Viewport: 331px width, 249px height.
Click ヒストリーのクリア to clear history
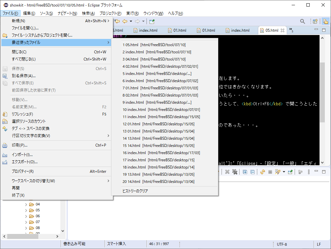tap(165, 191)
